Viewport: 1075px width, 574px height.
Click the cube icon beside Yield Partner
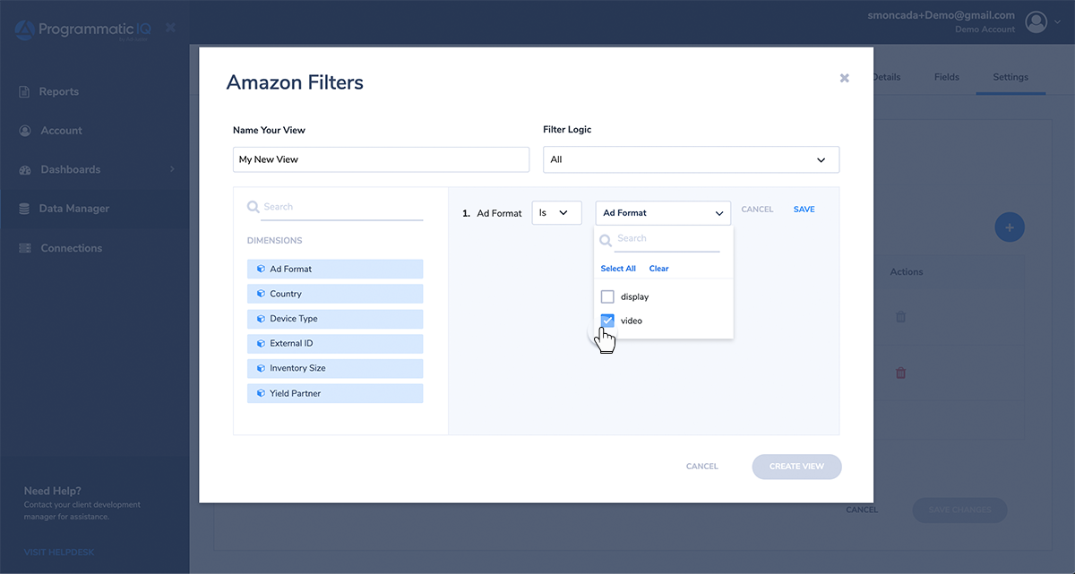click(261, 393)
